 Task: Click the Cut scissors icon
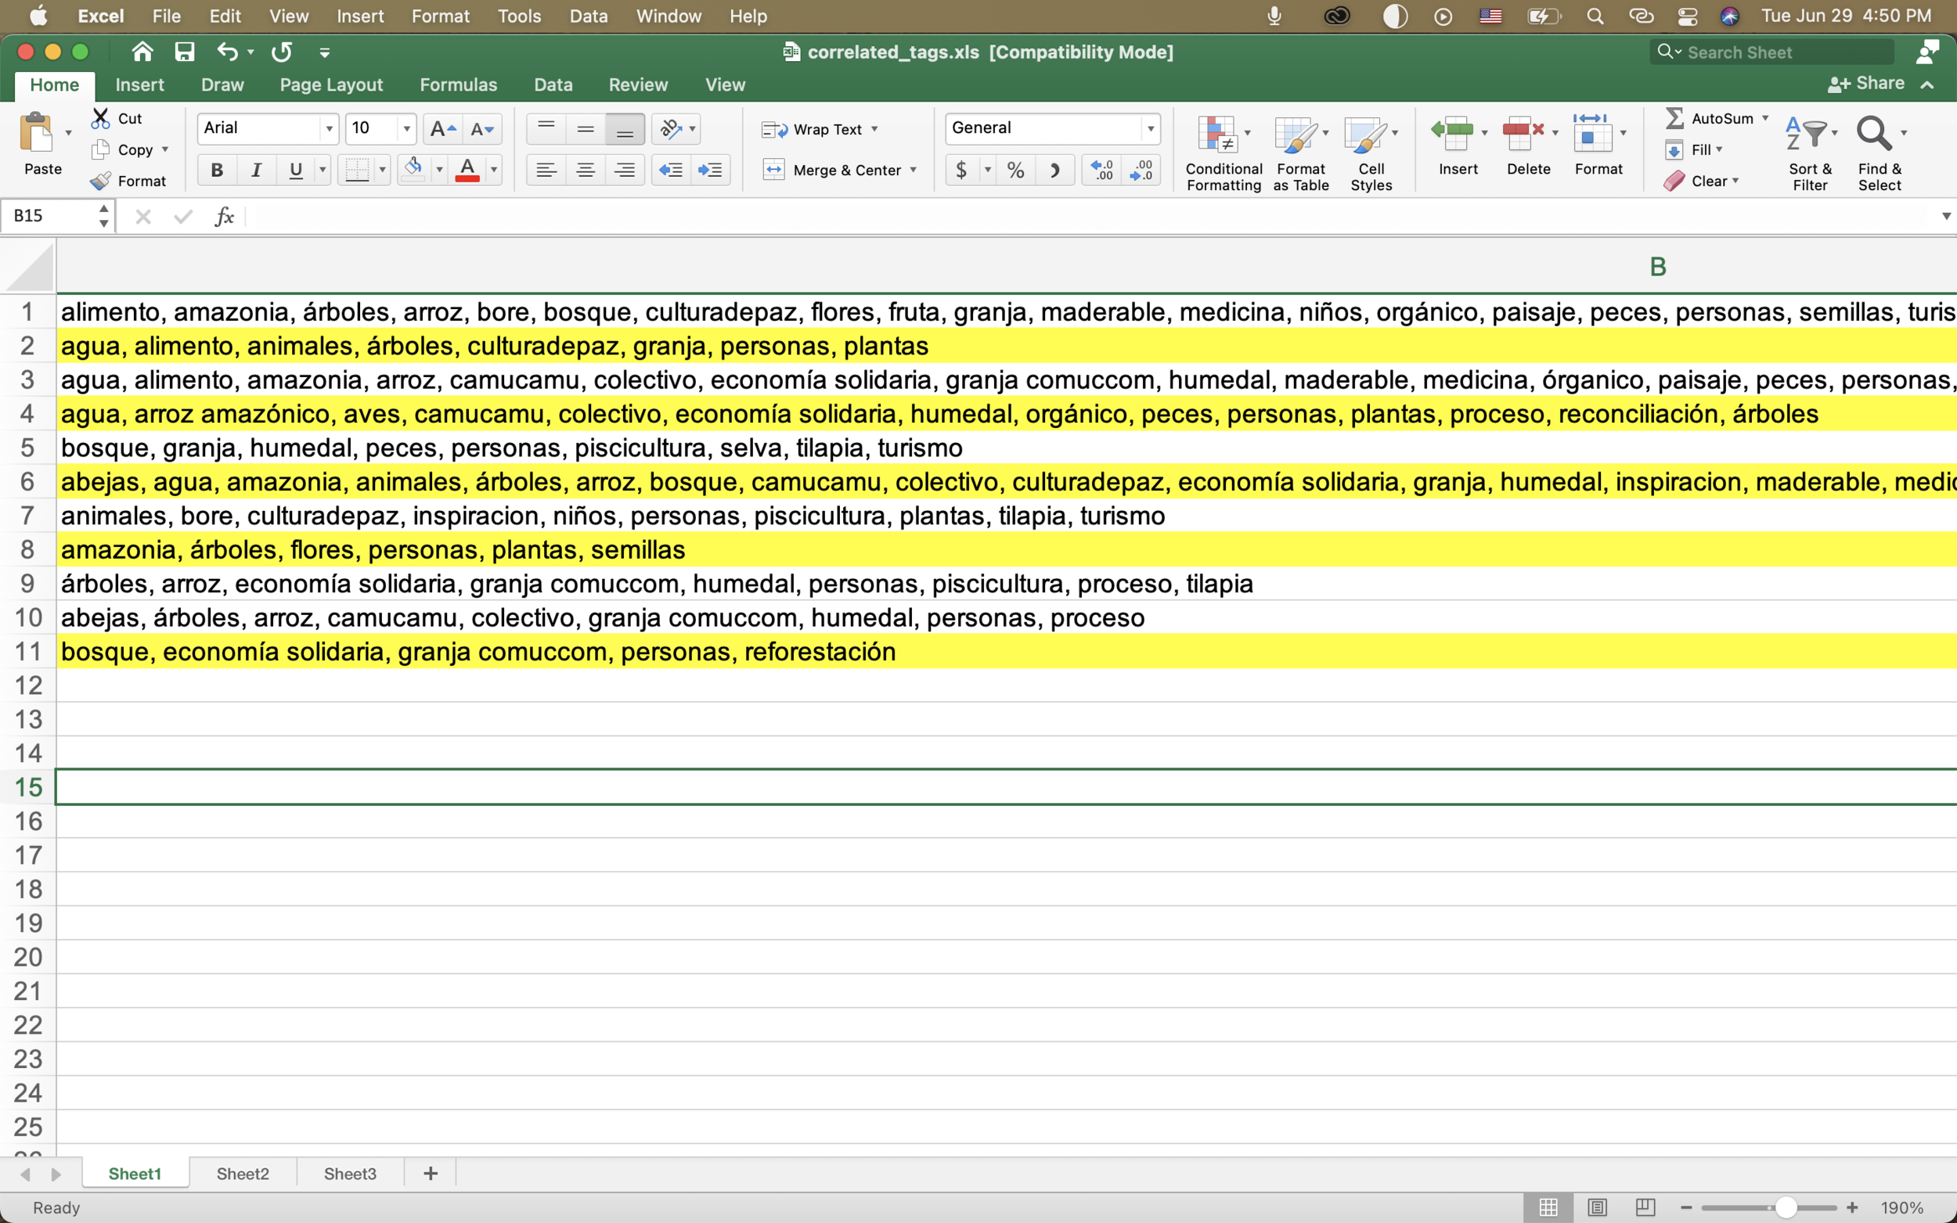[x=101, y=117]
